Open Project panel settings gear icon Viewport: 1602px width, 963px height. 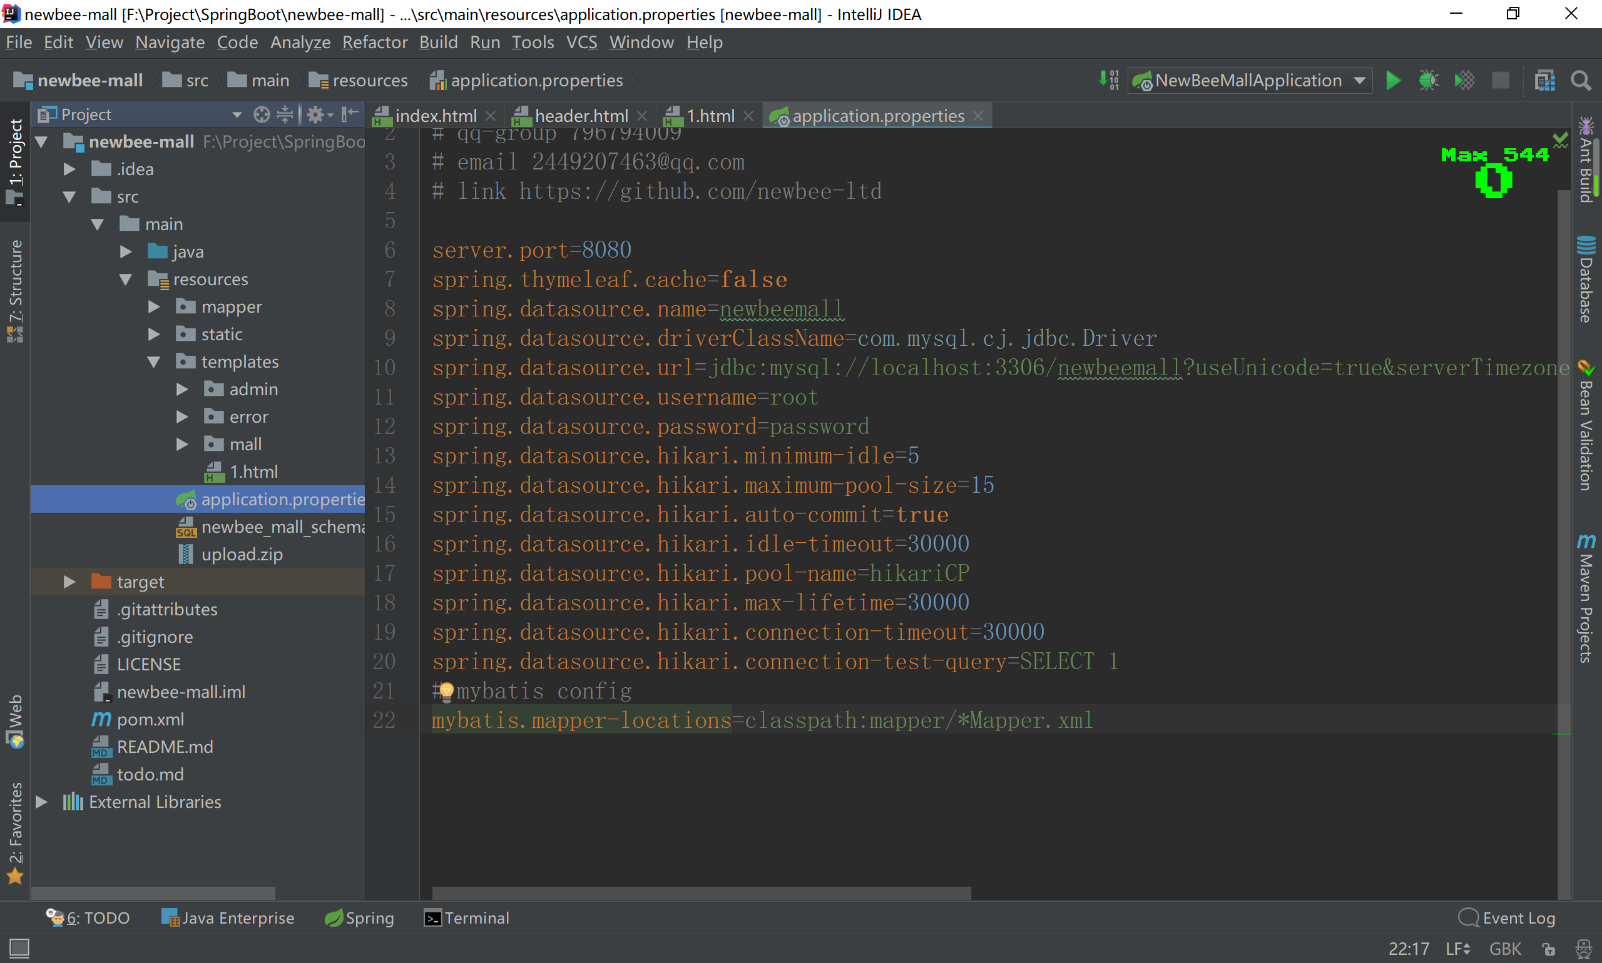click(315, 115)
